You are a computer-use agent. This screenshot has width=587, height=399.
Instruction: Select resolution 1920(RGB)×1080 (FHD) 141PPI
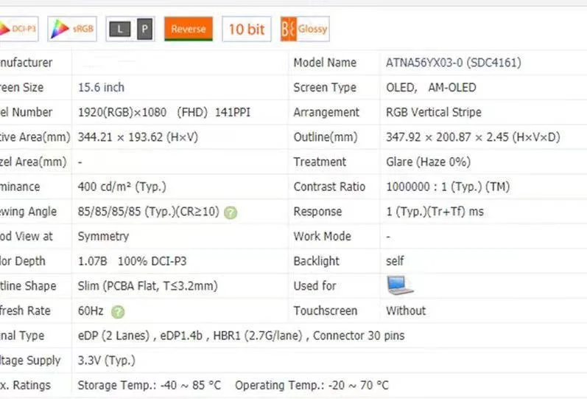pos(164,112)
